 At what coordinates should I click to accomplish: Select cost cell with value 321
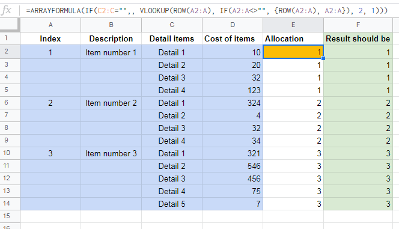pos(233,153)
